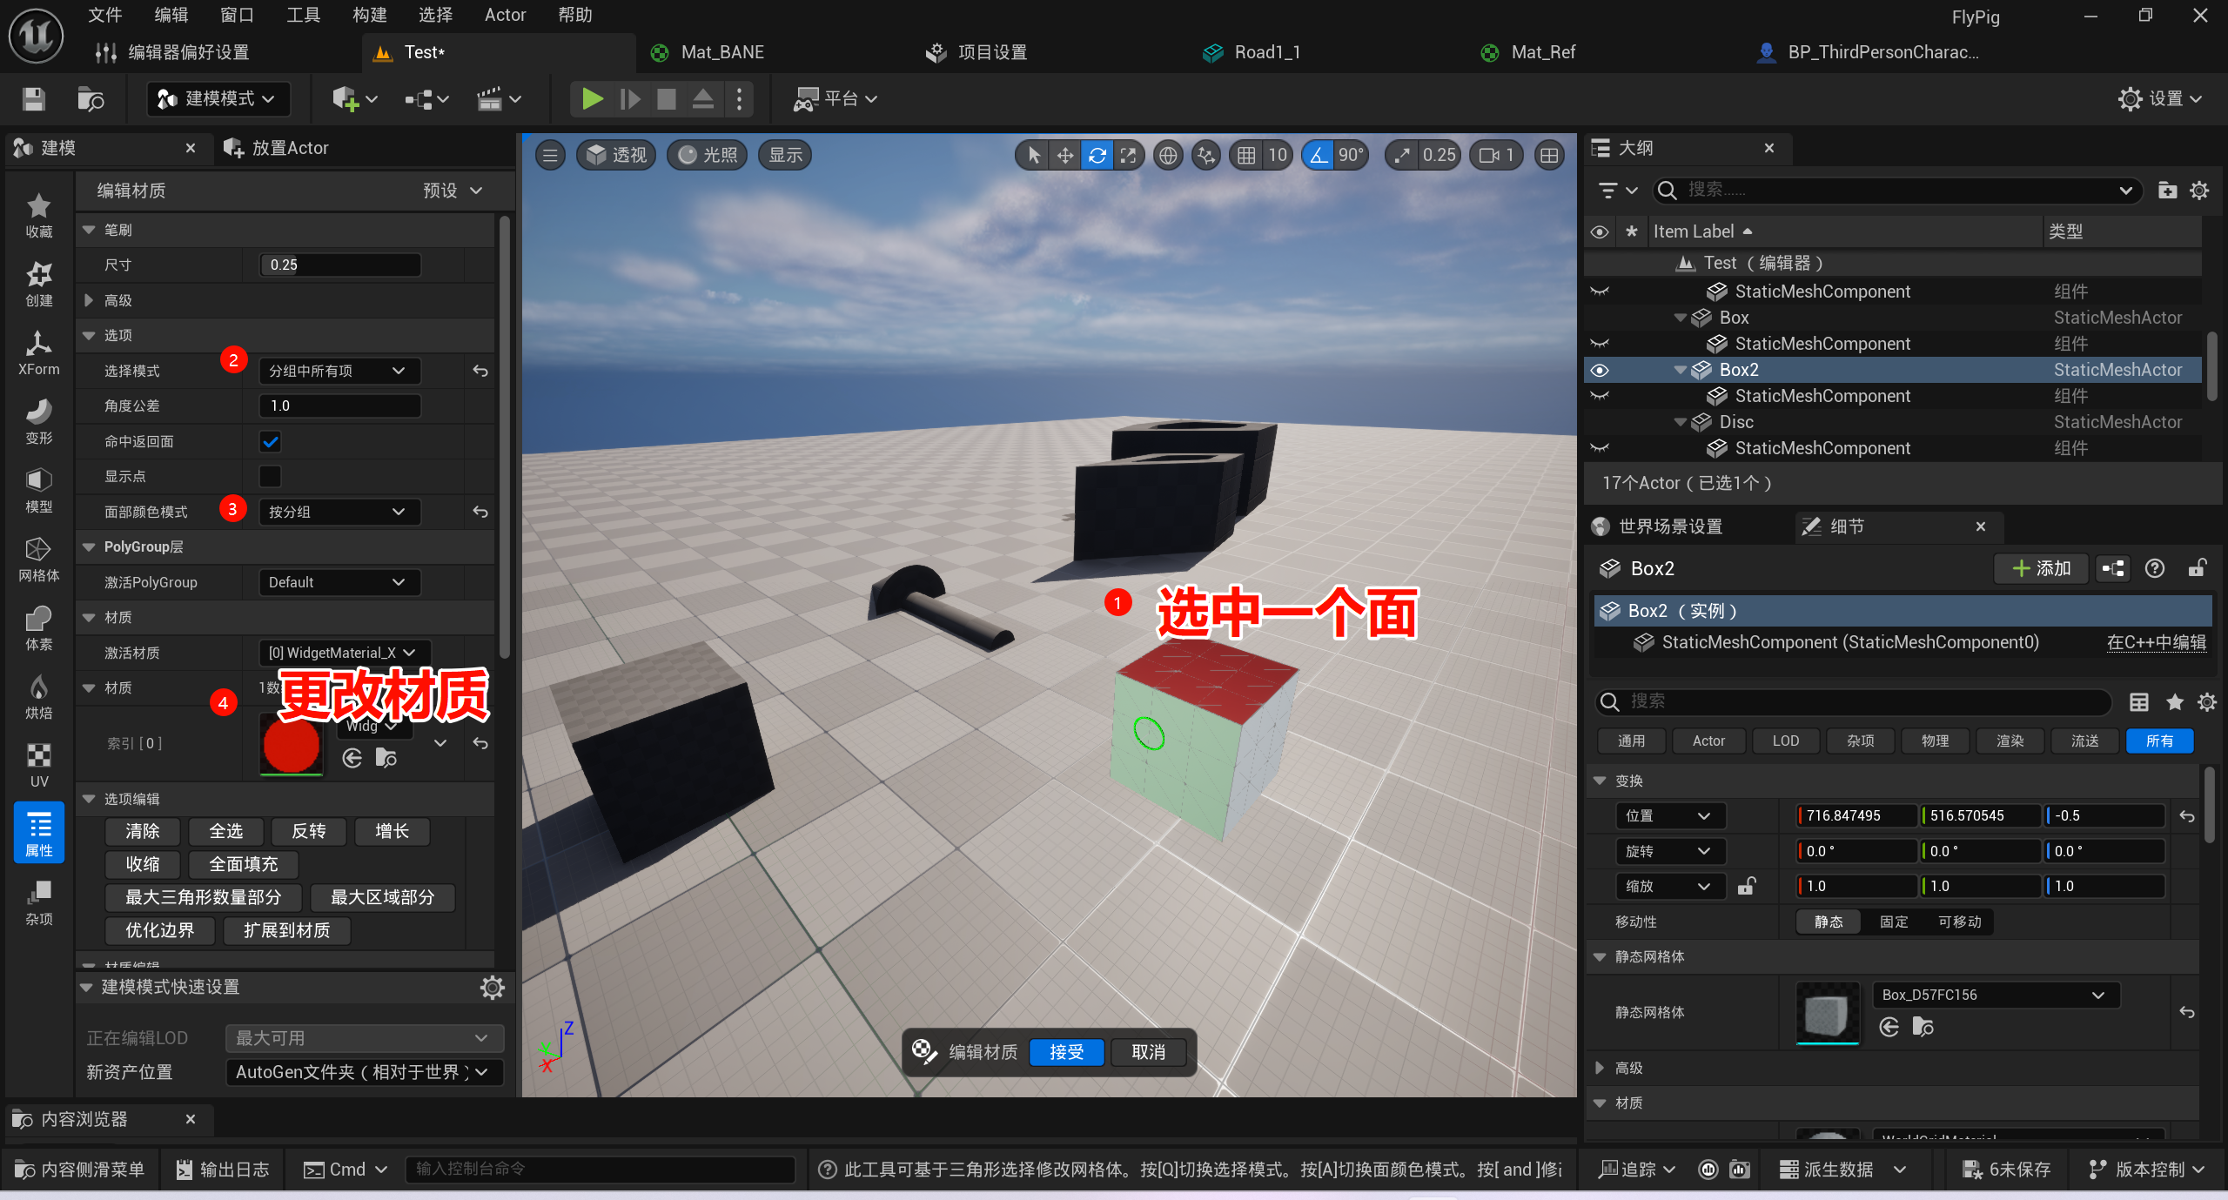Enable the 显示点 checkbox

(x=271, y=476)
